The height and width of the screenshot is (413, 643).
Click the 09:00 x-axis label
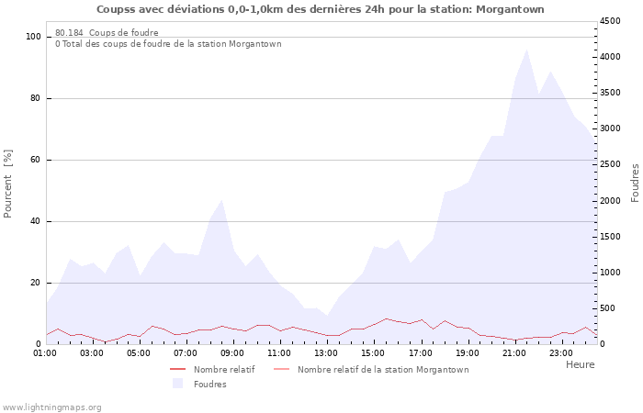pyautogui.click(x=232, y=353)
